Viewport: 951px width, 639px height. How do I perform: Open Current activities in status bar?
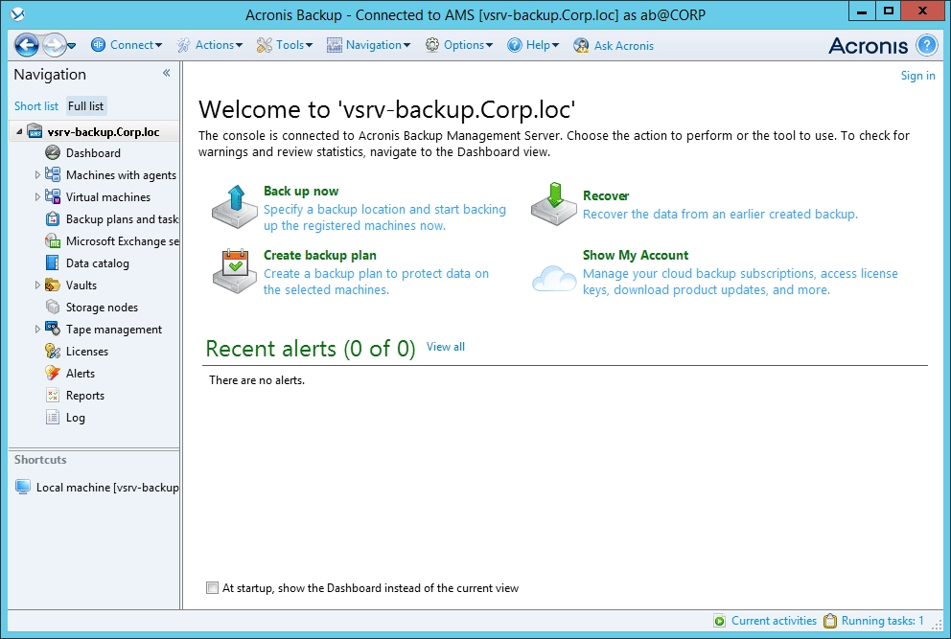(x=774, y=621)
